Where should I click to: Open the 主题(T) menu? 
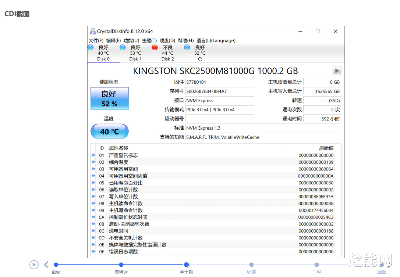[x=149, y=40]
